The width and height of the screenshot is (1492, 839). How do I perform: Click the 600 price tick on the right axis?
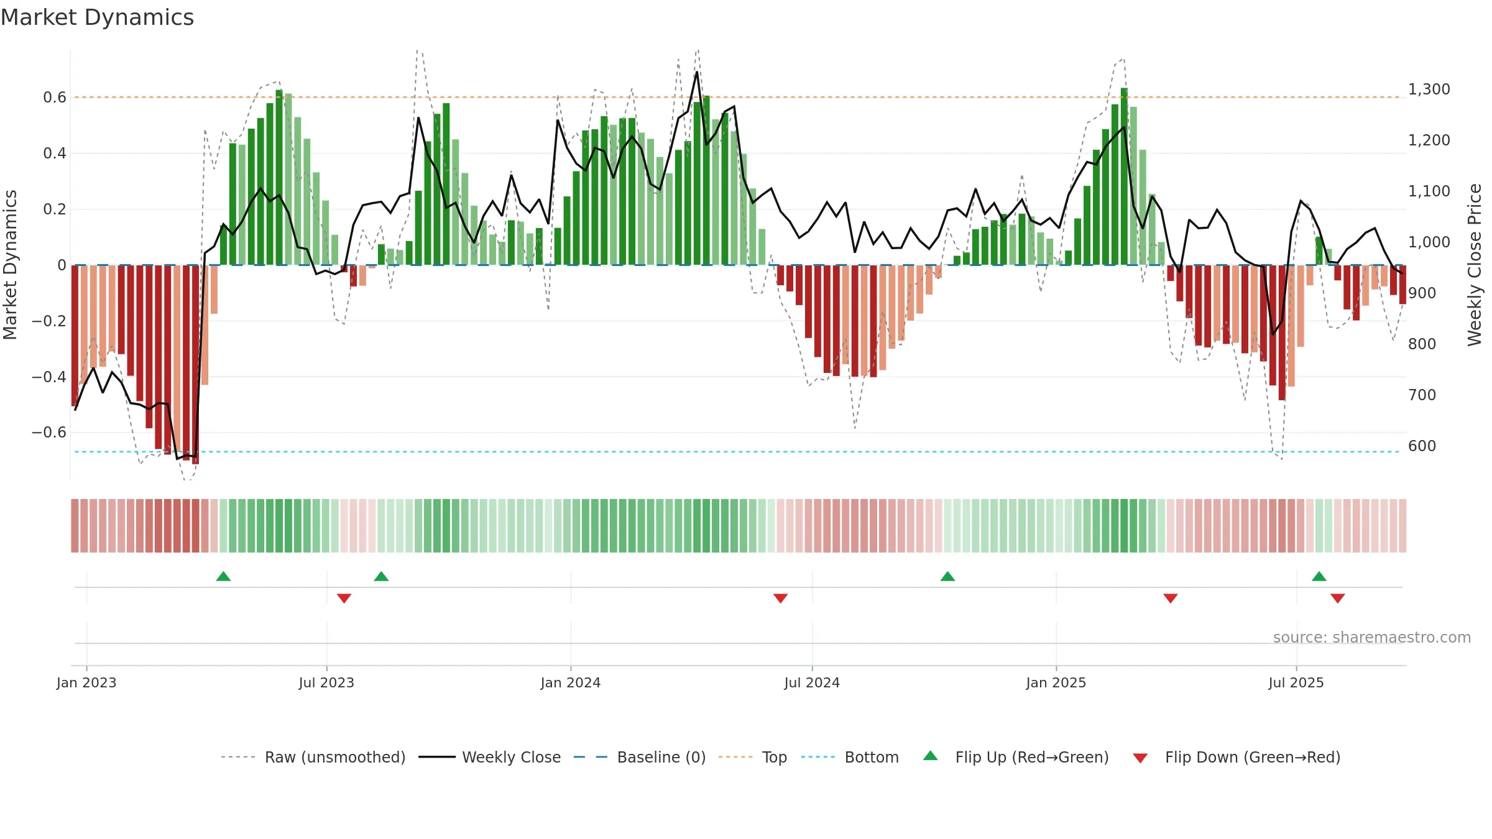coord(1422,446)
